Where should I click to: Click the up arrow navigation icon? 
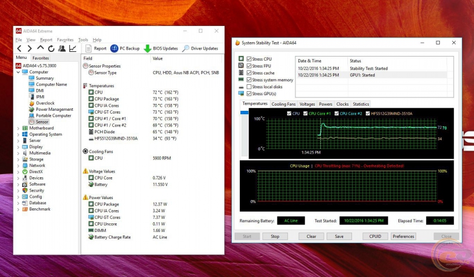pos(40,48)
